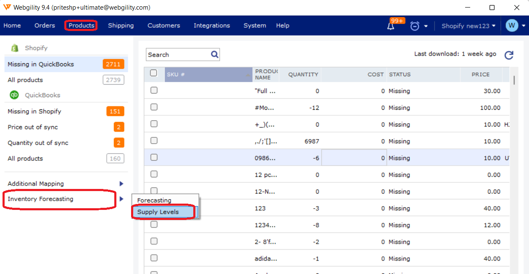Click the 2711 count badge
Viewport: 529px width, 274px height.
[113, 64]
